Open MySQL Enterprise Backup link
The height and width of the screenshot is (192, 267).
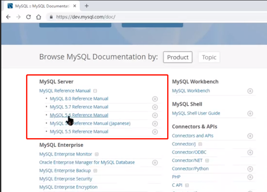65,171
